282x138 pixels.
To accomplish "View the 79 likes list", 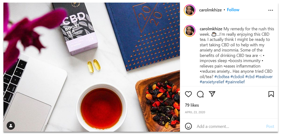I will 192,105.
